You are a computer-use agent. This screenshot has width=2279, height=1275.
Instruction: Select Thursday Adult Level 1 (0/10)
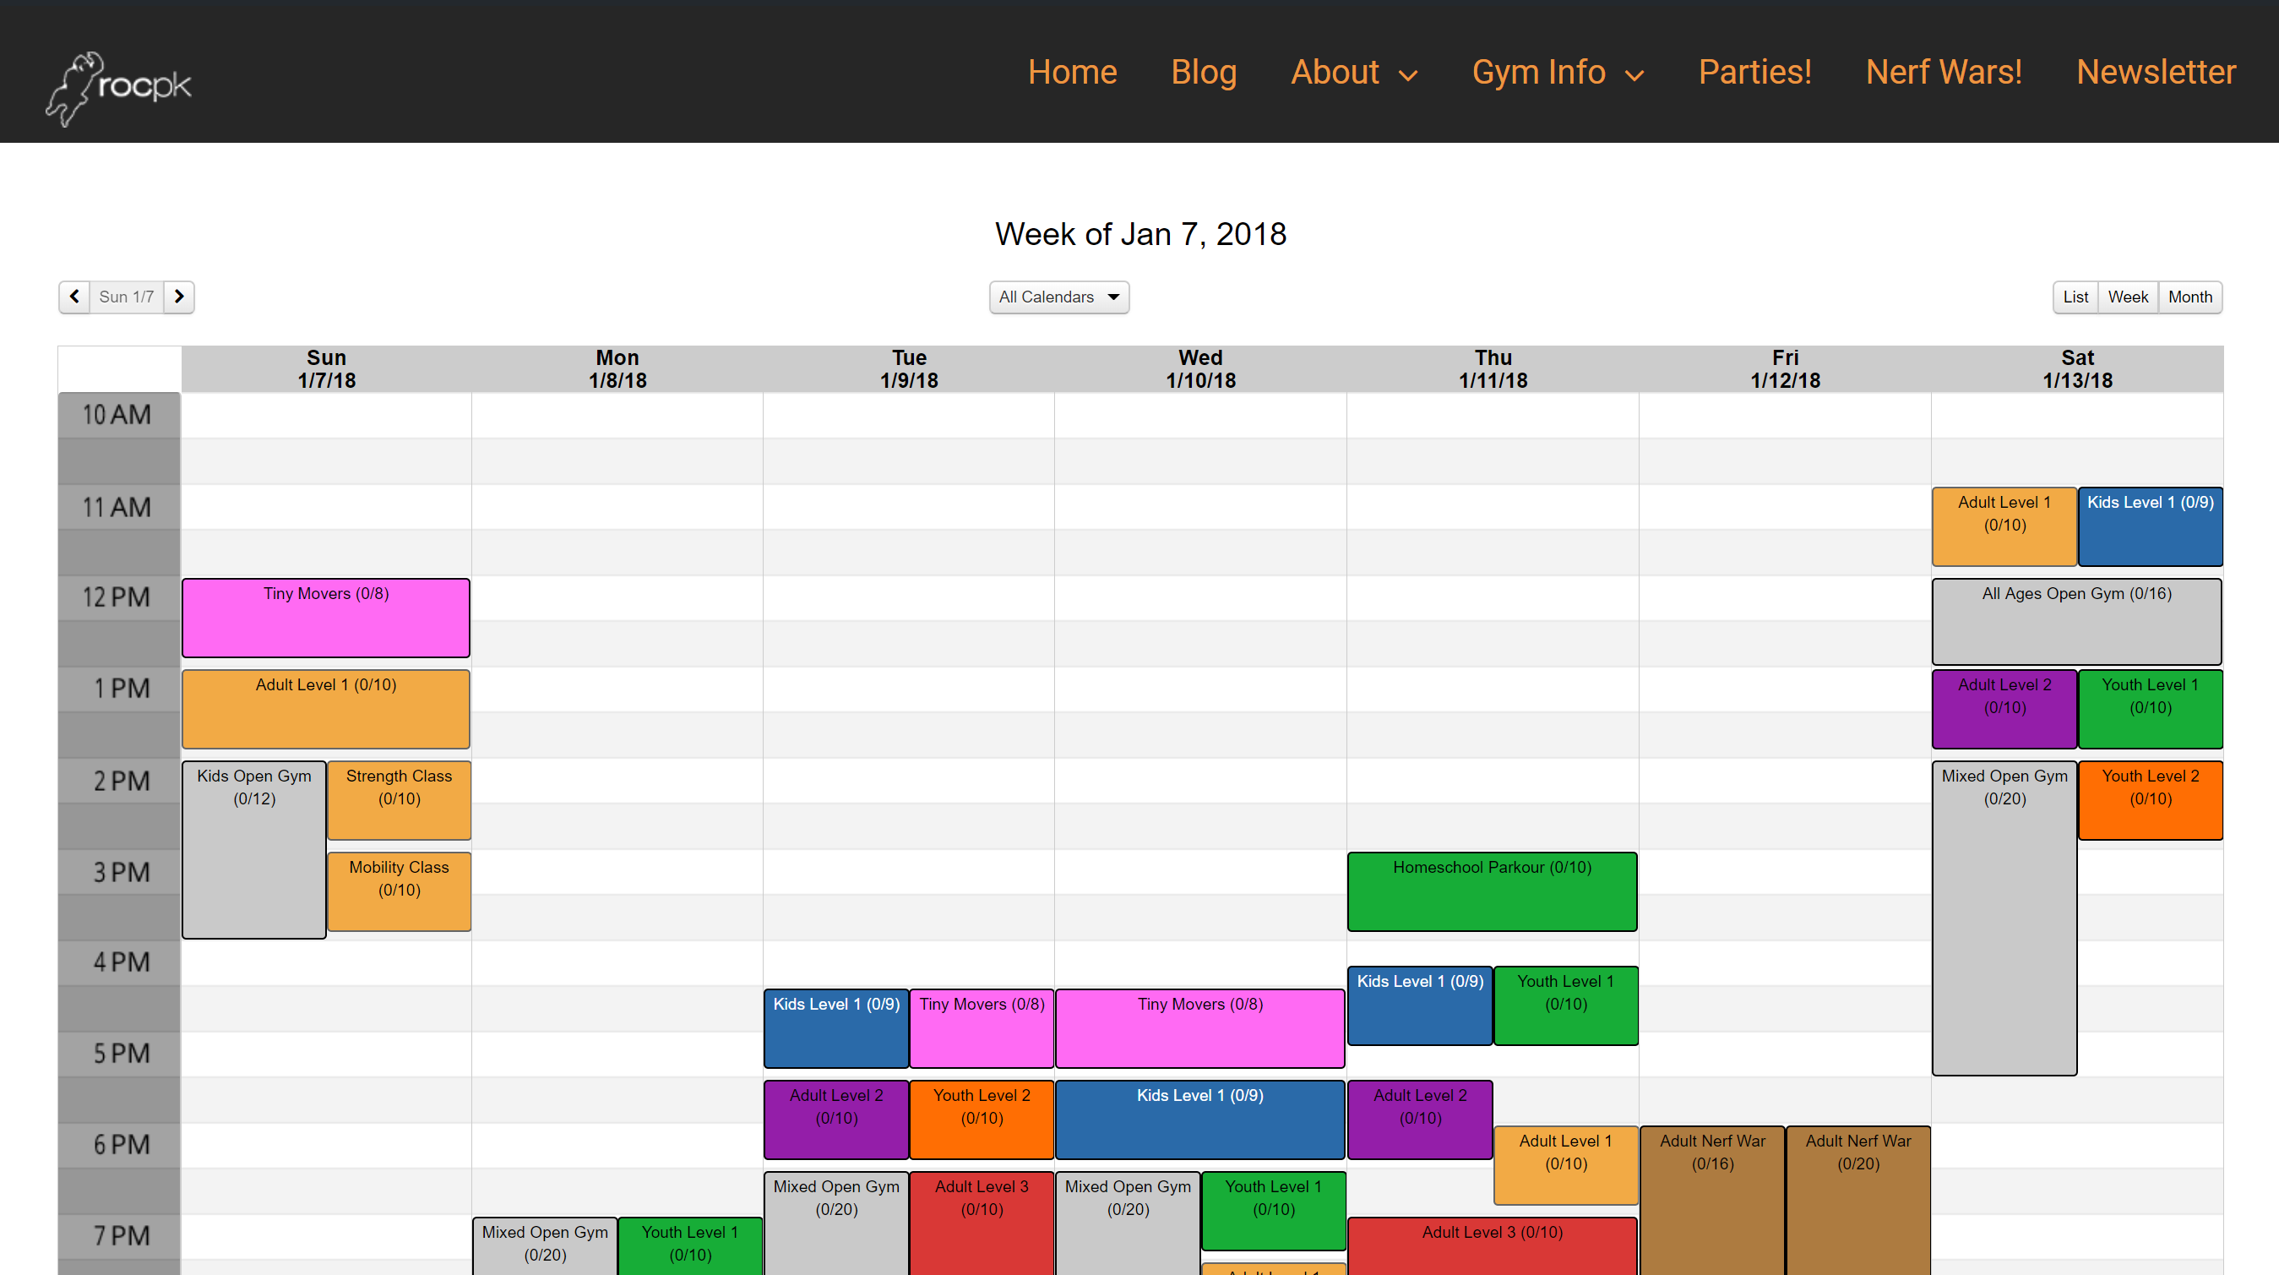pos(1565,1164)
